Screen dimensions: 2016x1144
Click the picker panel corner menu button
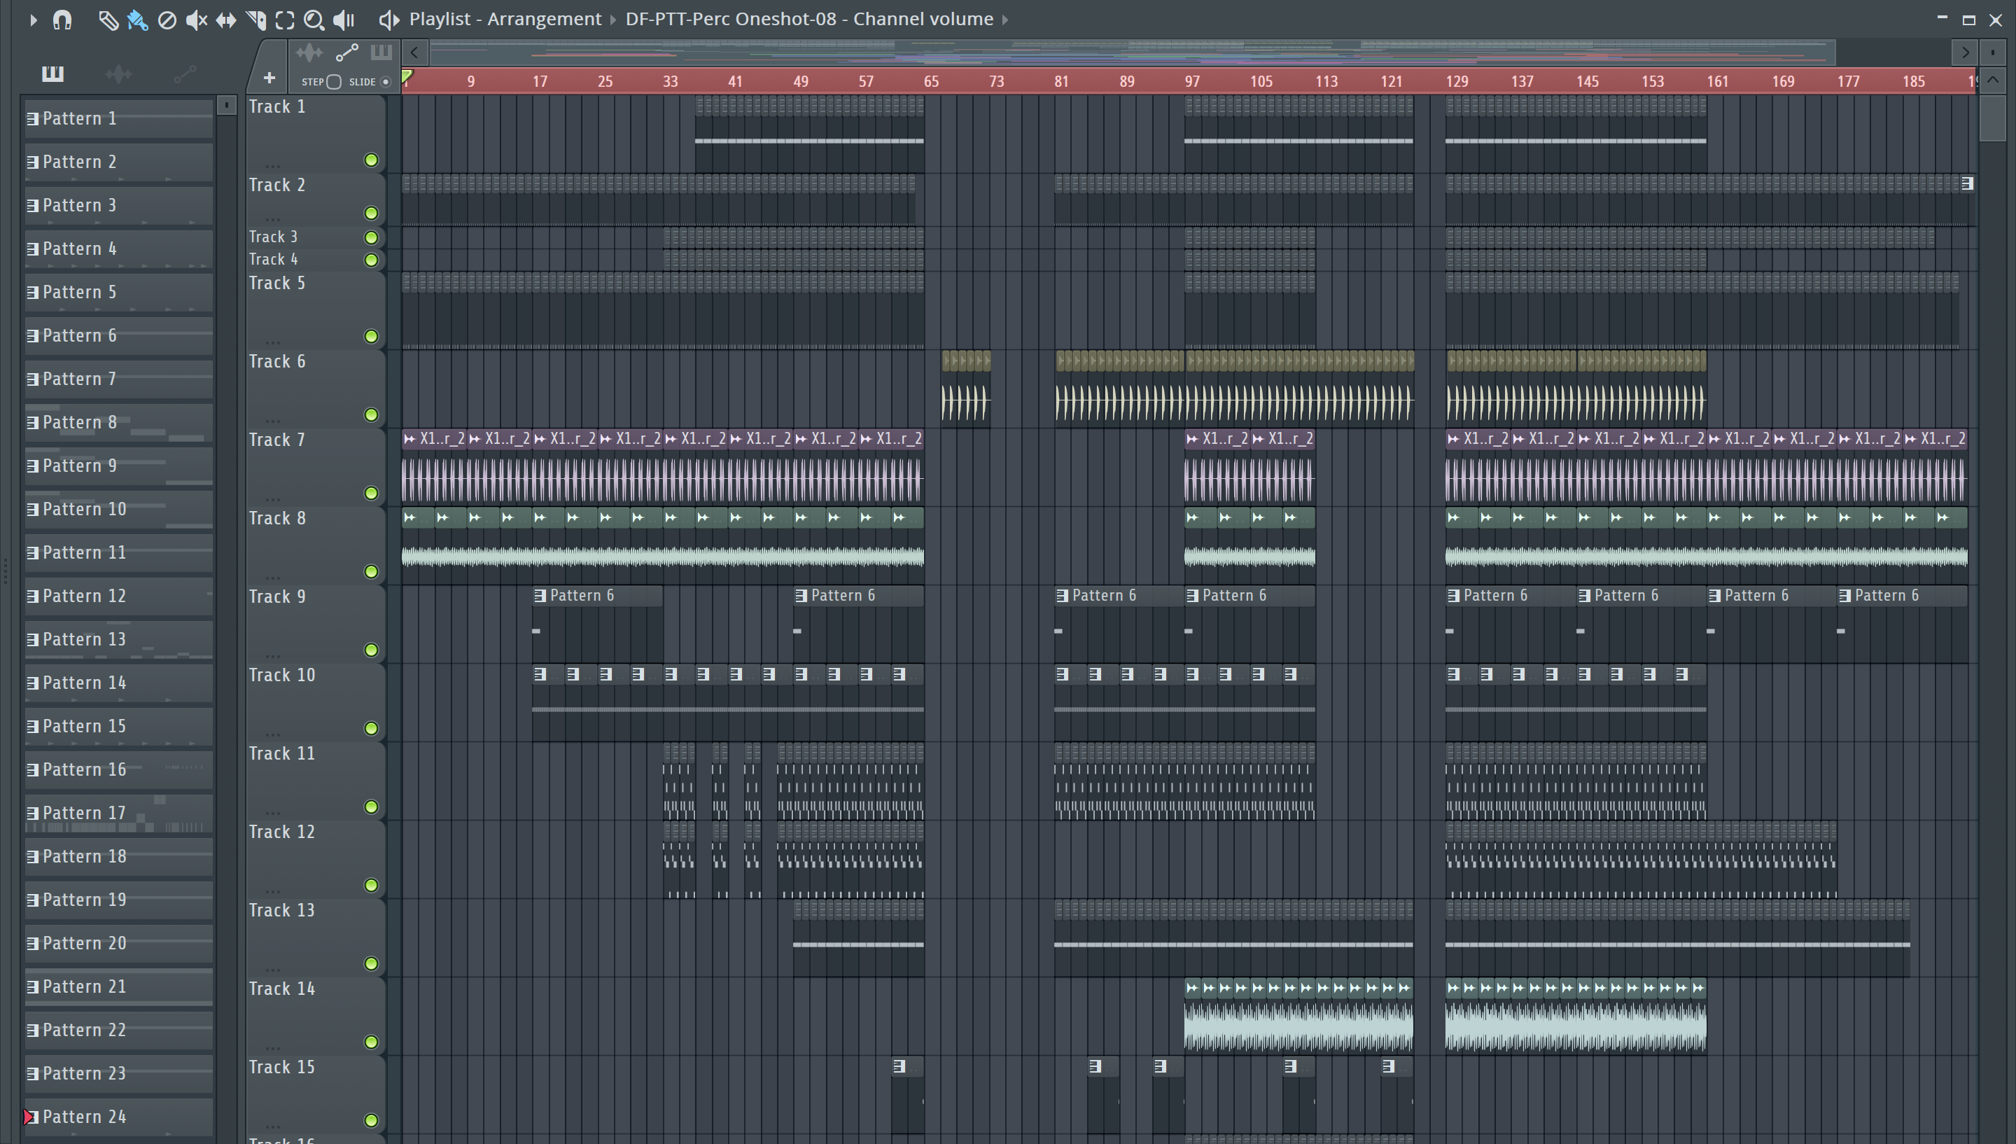coord(226,104)
